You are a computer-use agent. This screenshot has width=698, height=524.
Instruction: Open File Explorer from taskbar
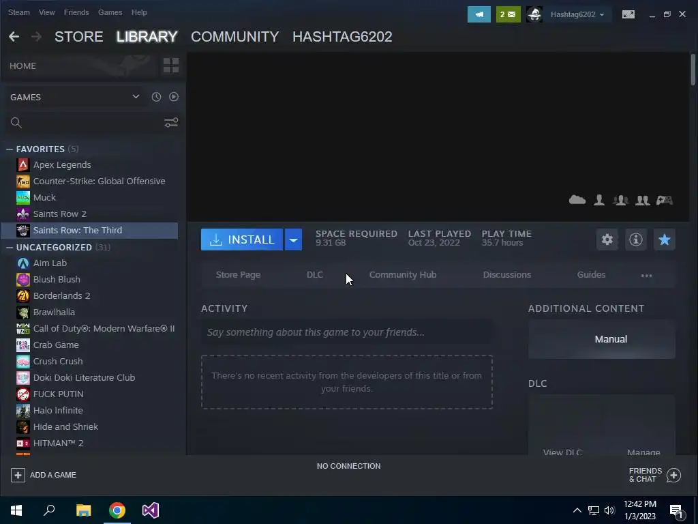(x=83, y=510)
